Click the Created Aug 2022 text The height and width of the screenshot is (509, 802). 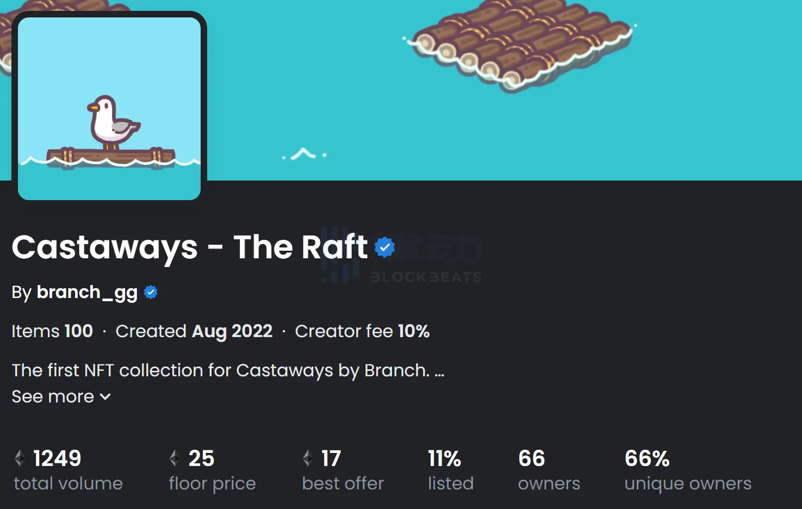[x=194, y=331]
